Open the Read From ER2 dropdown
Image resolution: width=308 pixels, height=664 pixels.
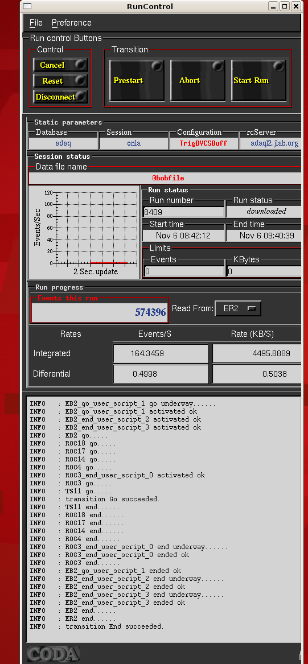[x=238, y=308]
